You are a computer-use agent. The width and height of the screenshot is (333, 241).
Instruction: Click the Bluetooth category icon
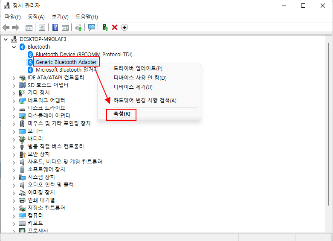click(22, 47)
